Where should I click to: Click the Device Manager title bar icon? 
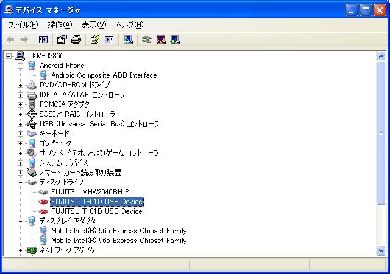(x=8, y=10)
